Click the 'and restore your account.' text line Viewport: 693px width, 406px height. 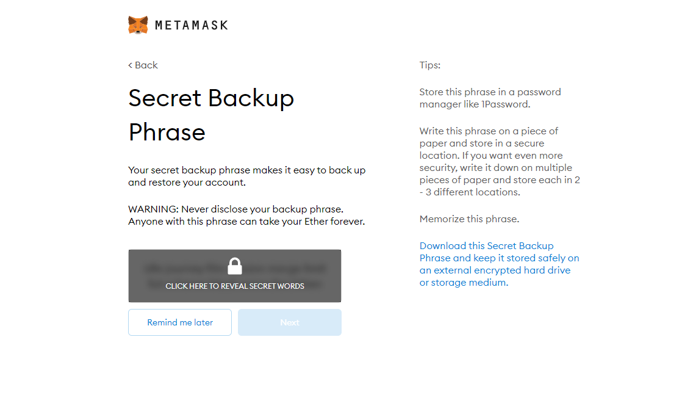187,182
